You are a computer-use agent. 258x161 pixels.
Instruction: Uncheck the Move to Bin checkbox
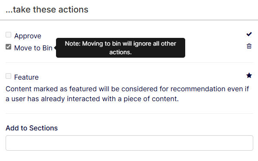pos(8,46)
